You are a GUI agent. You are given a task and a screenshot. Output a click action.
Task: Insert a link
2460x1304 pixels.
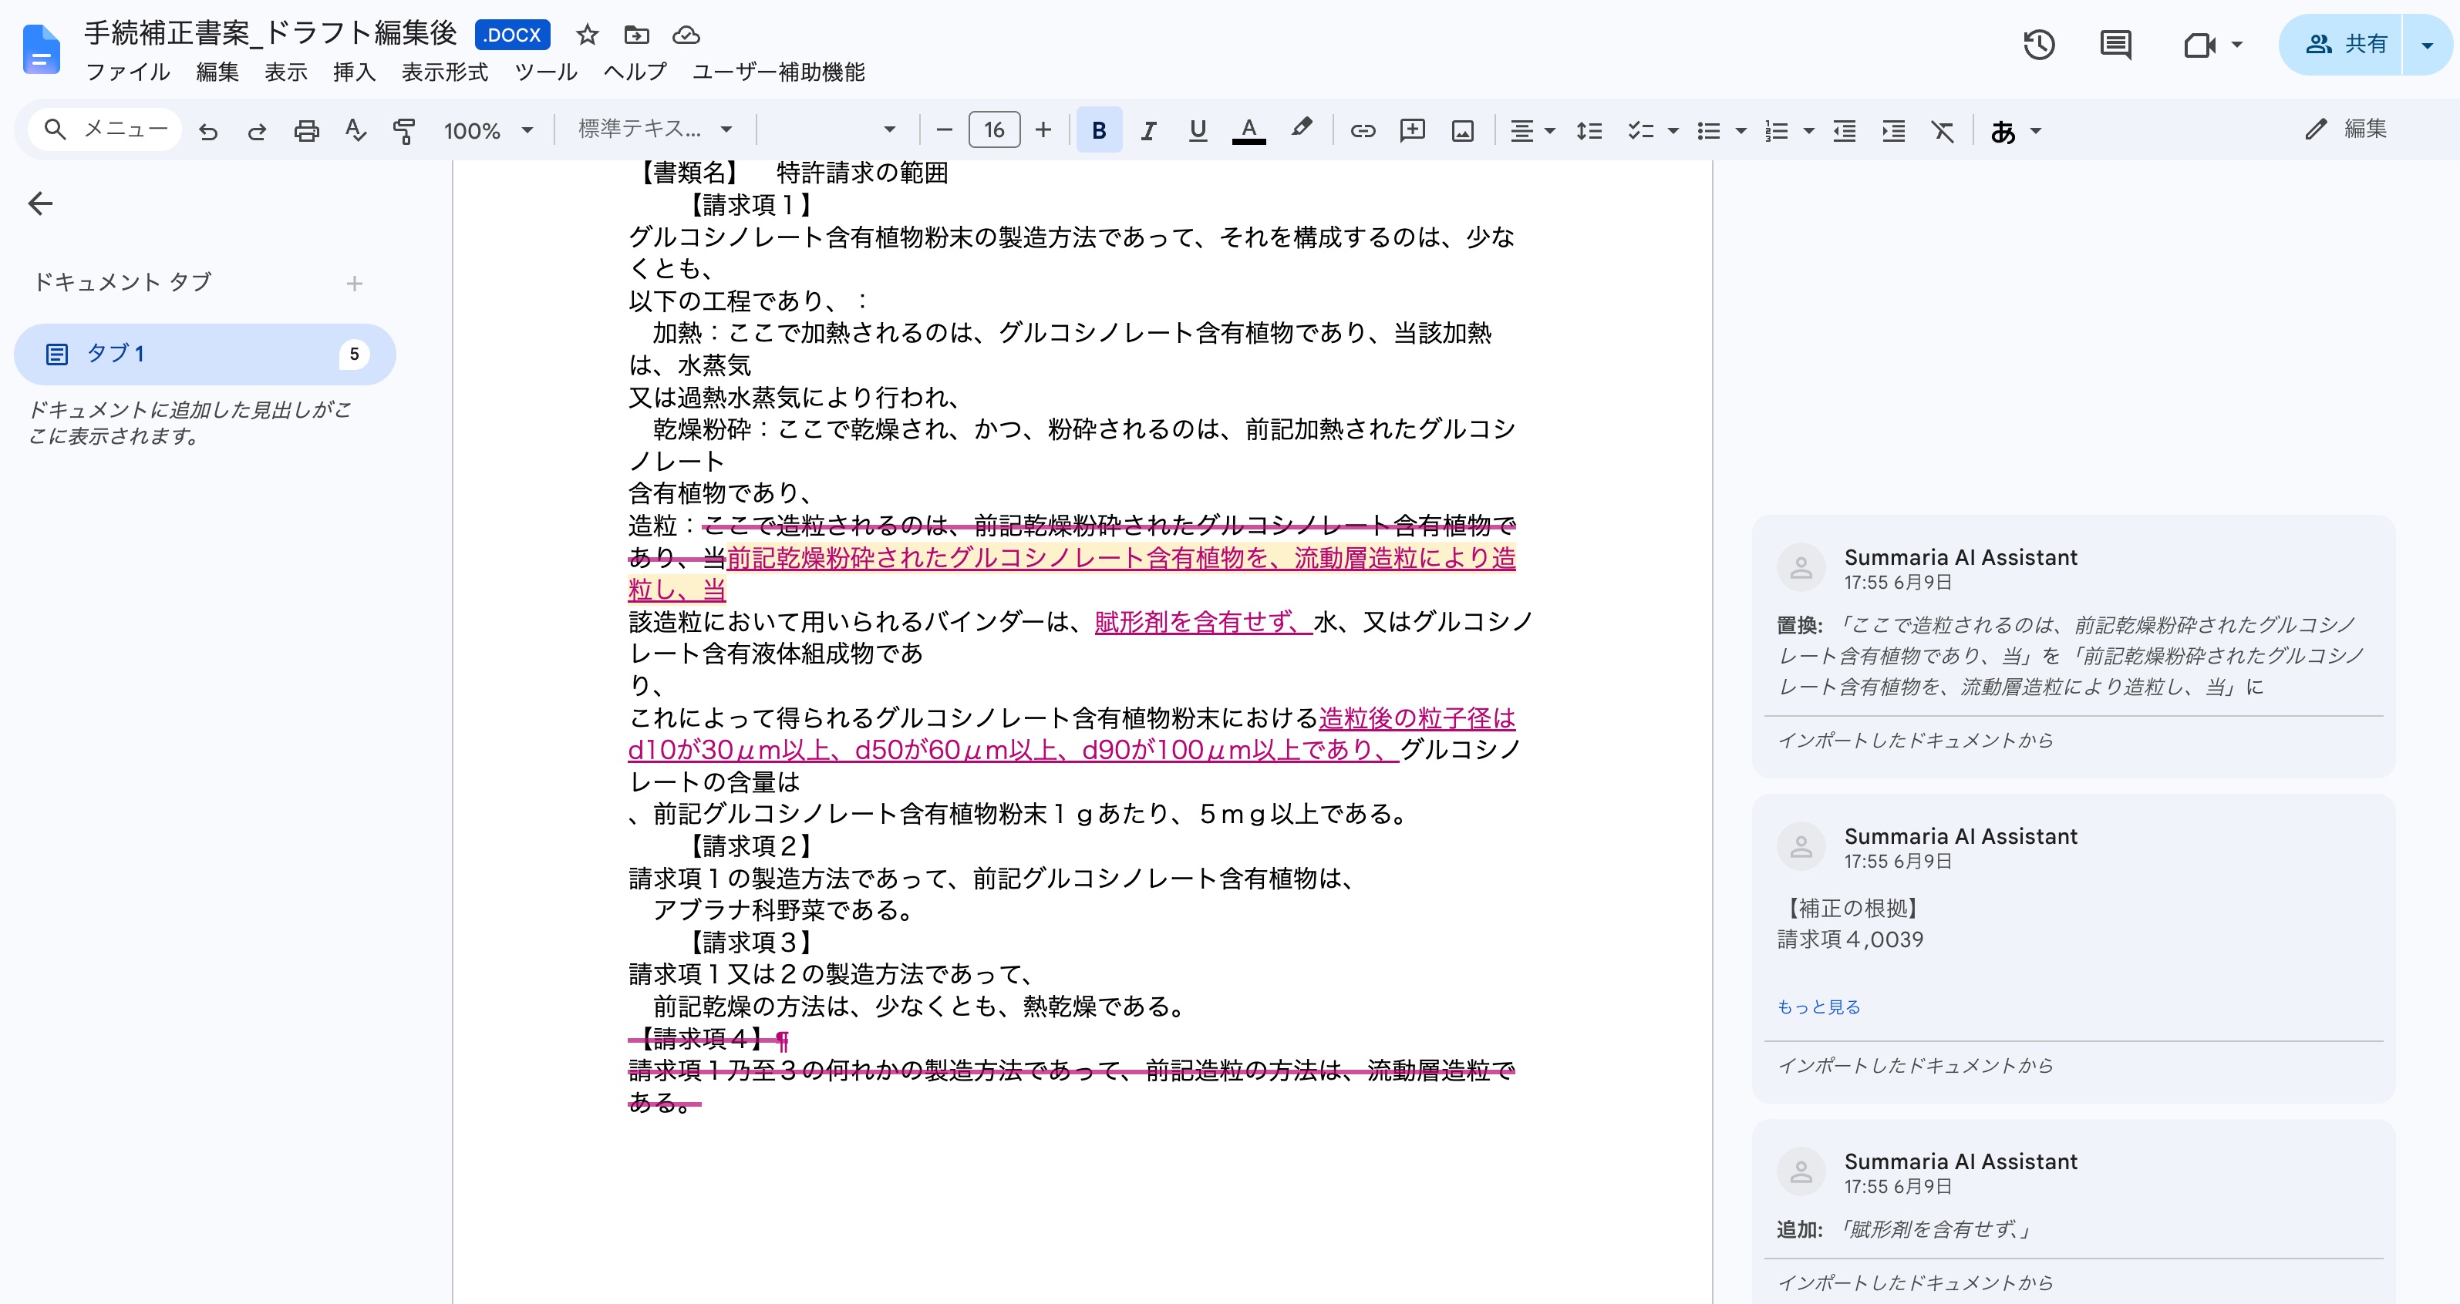tap(1363, 131)
